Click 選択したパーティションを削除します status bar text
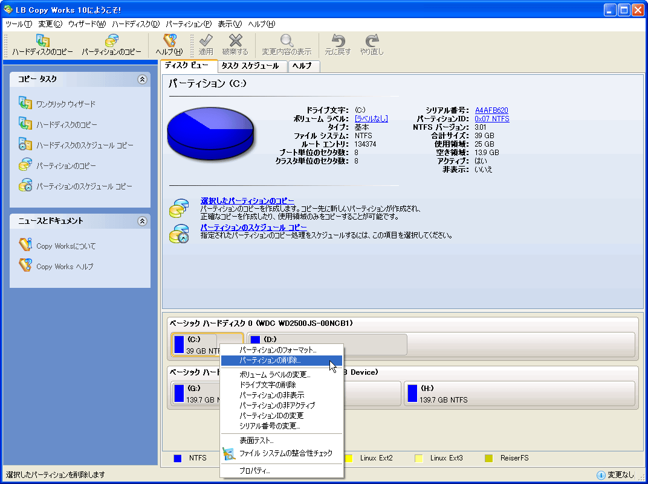Screen dimensions: 648x484 (x=56, y=475)
